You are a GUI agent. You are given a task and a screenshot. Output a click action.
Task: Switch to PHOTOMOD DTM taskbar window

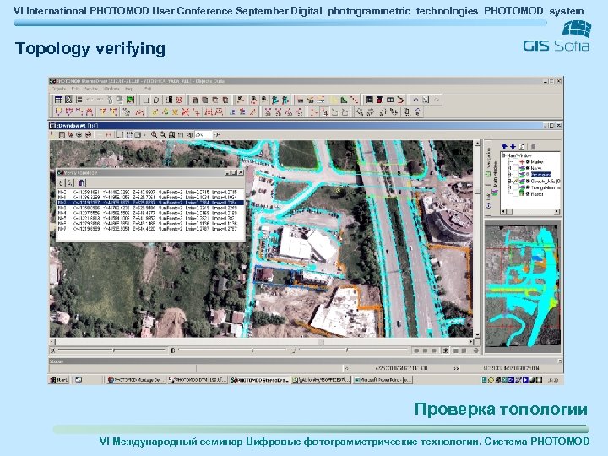click(x=198, y=380)
